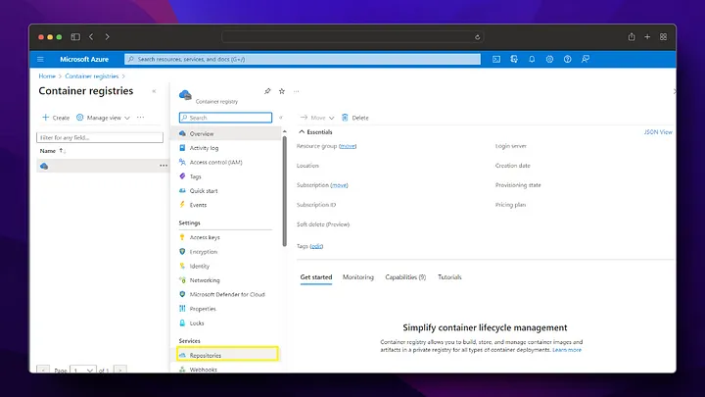Go forward in Safari browser
705x397 pixels.
click(107, 37)
